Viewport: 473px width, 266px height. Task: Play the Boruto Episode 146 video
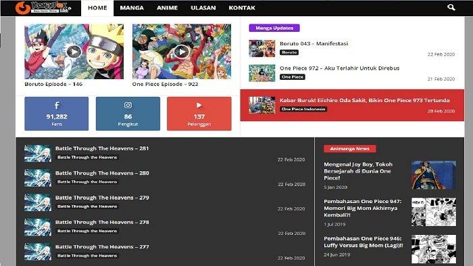click(x=74, y=51)
